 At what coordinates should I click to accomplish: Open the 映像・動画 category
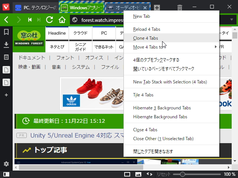click(29, 67)
